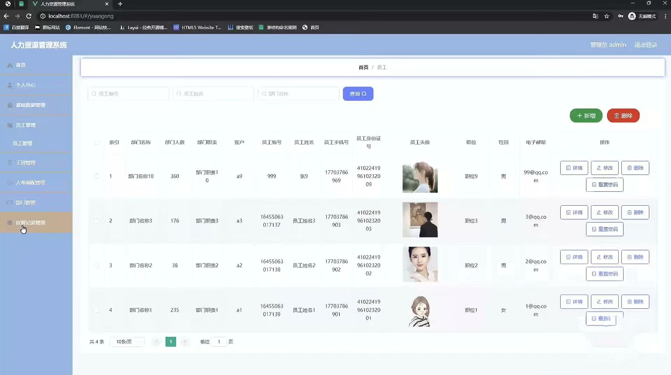671x375 pixels.
Task: Click row 删除 for 员工姓名1
Action: point(635,302)
